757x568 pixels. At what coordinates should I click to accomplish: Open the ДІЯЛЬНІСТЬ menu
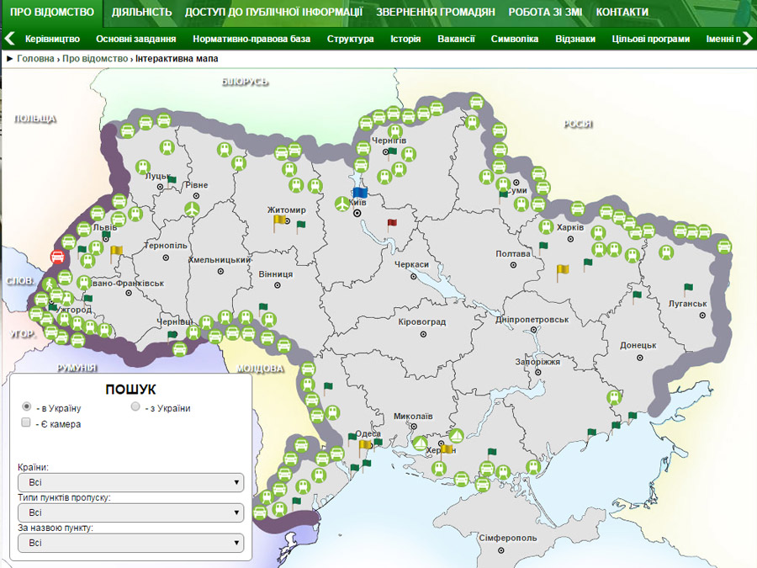pos(142,12)
